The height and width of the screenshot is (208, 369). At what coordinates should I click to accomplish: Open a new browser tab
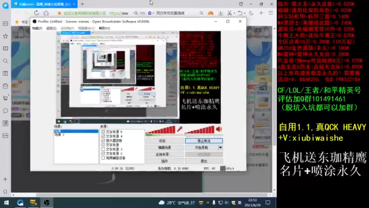point(82,4)
